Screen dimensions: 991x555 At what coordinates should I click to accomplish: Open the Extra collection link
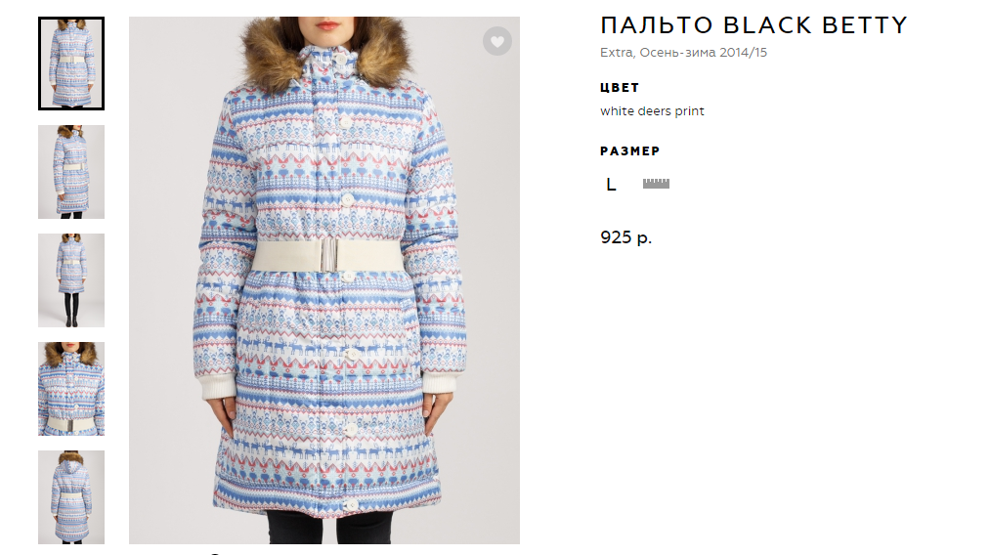tap(617, 53)
